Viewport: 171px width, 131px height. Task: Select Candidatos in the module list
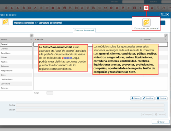tap(16, 53)
